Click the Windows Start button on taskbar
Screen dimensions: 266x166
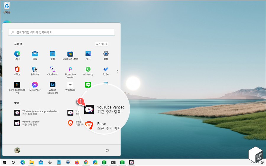pyautogui.click(x=4, y=162)
